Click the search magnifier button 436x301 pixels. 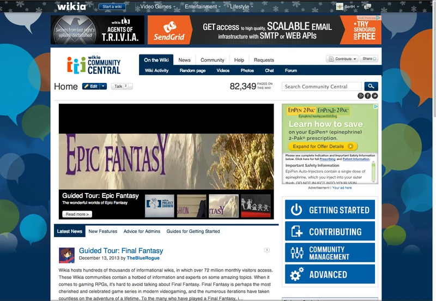pos(371,86)
